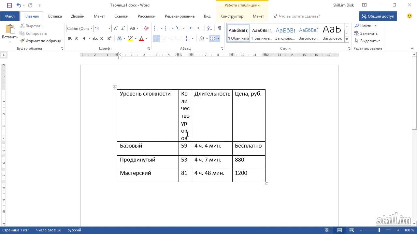Open the font size dropdown
This screenshot has height=234, width=417.
(x=109, y=29)
